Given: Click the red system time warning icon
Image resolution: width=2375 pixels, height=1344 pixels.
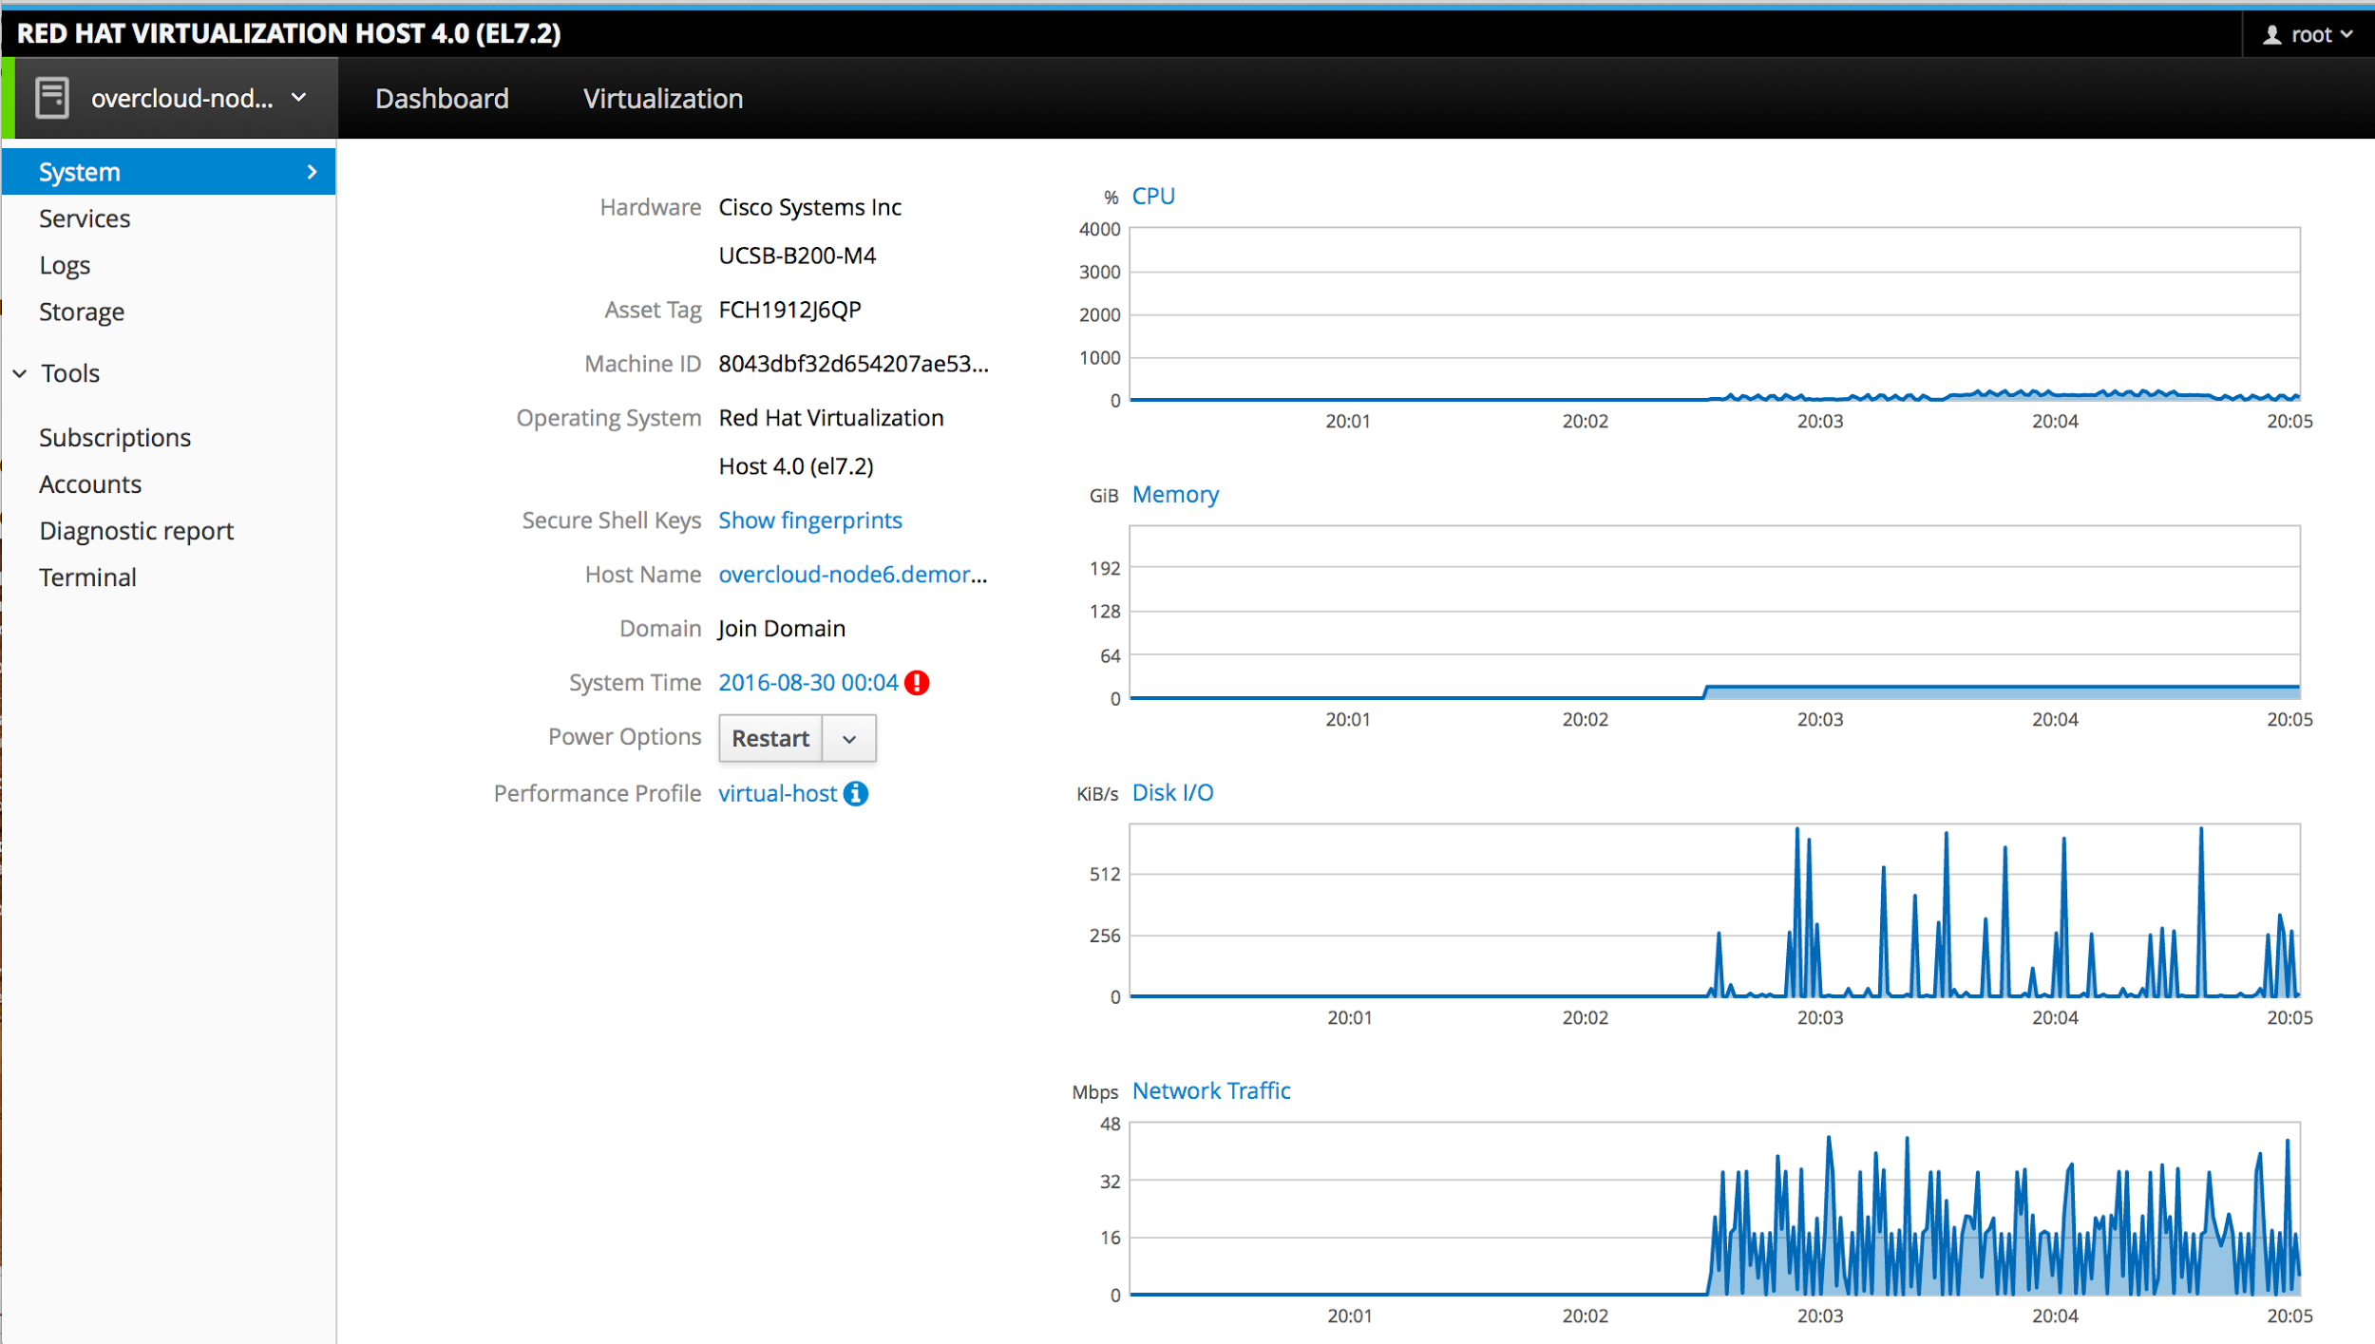Looking at the screenshot, I should (x=917, y=683).
